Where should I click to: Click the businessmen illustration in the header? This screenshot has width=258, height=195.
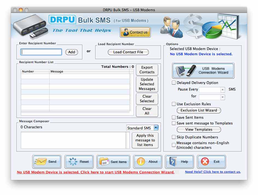click(172, 27)
